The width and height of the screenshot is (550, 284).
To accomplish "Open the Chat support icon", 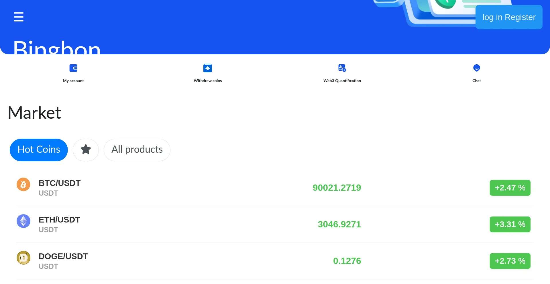I will pyautogui.click(x=476, y=68).
